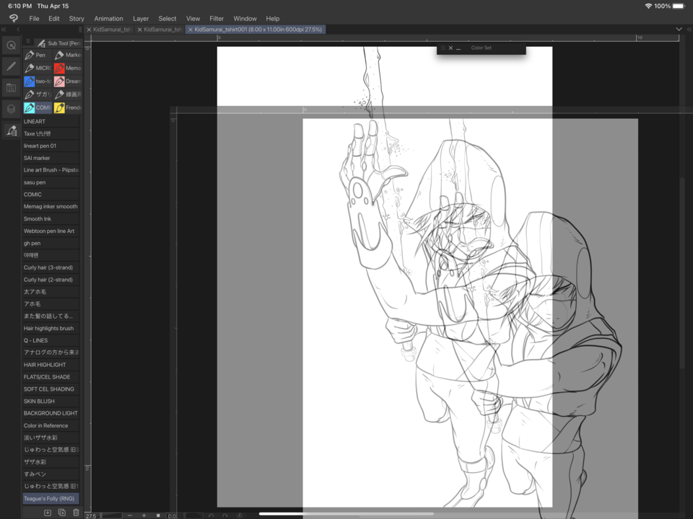Click the zoom in plus icon

[144, 515]
